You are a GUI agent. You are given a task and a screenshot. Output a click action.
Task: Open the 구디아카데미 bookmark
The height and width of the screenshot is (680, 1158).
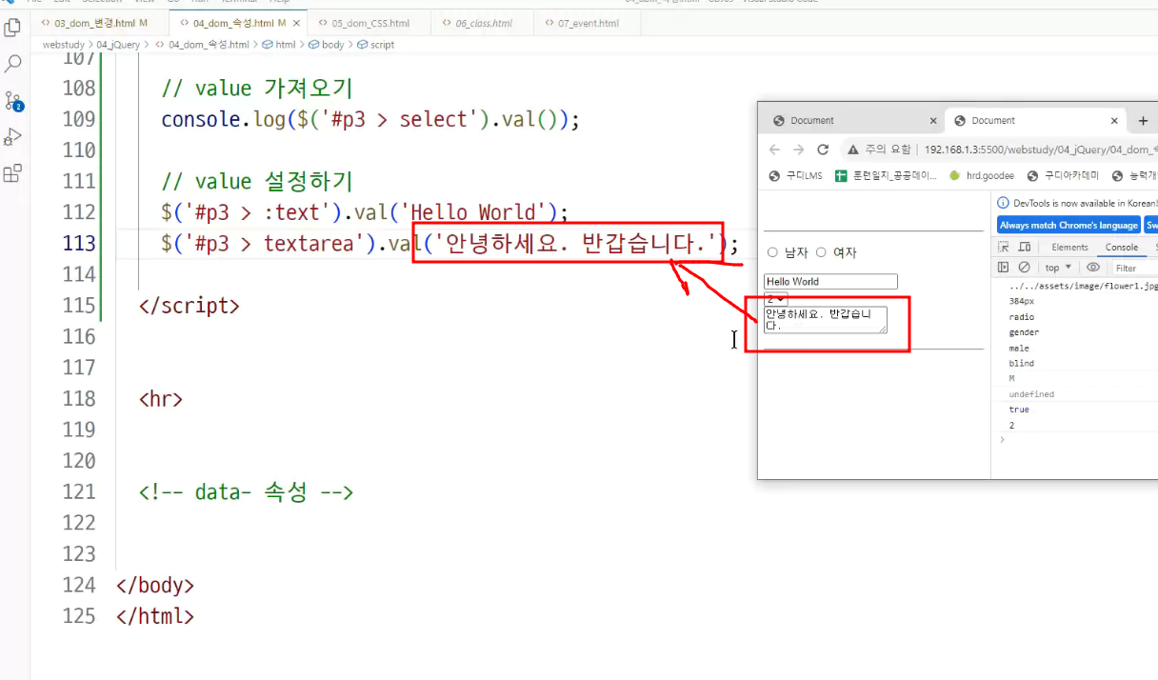(1065, 175)
